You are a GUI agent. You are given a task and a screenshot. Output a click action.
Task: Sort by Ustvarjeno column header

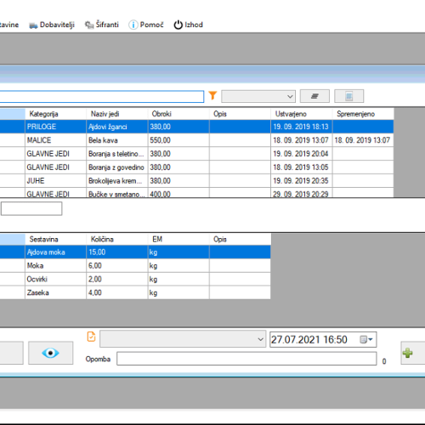pos(302,114)
